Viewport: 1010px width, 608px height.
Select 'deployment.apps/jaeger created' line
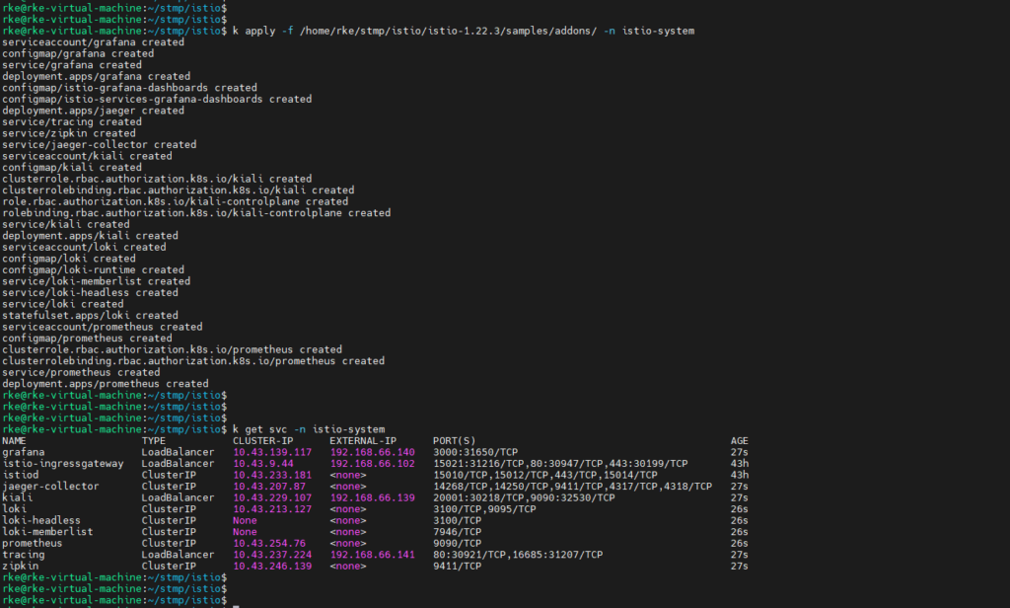[x=94, y=111]
